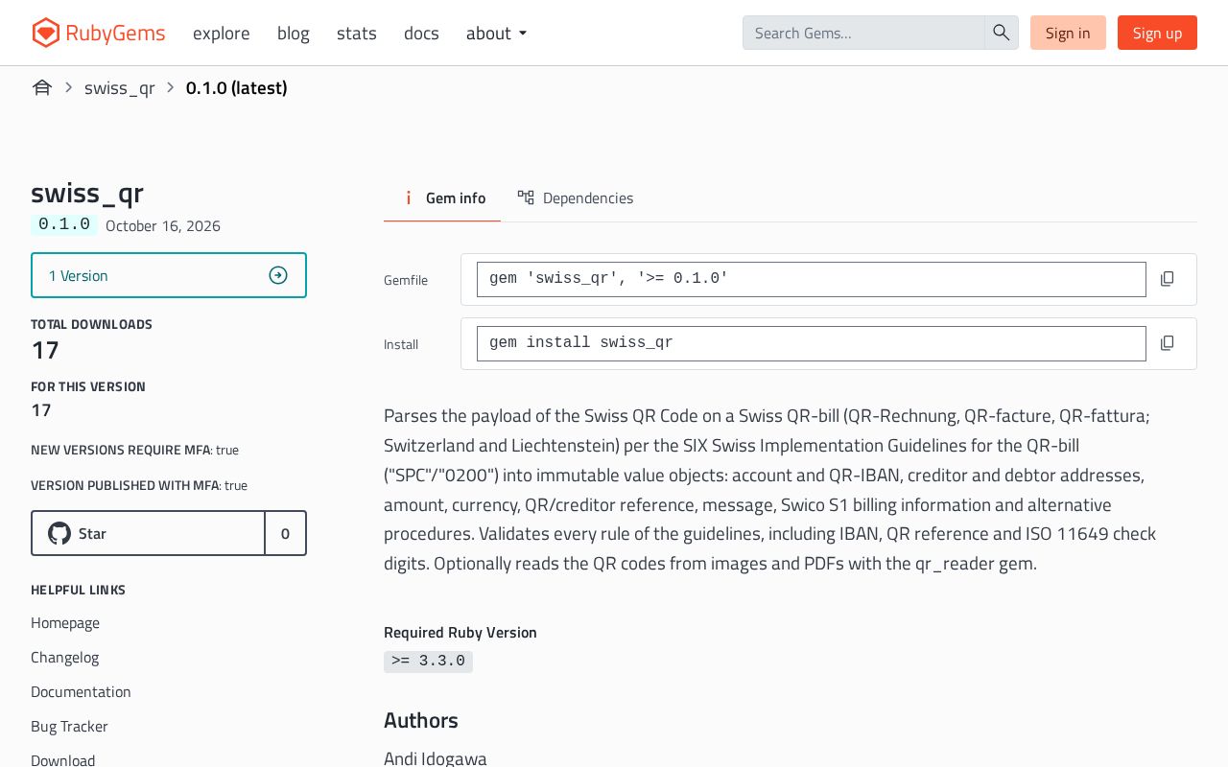Image resolution: width=1228 pixels, height=767 pixels.
Task: Open the Bug Tracker link
Action: tap(69, 726)
